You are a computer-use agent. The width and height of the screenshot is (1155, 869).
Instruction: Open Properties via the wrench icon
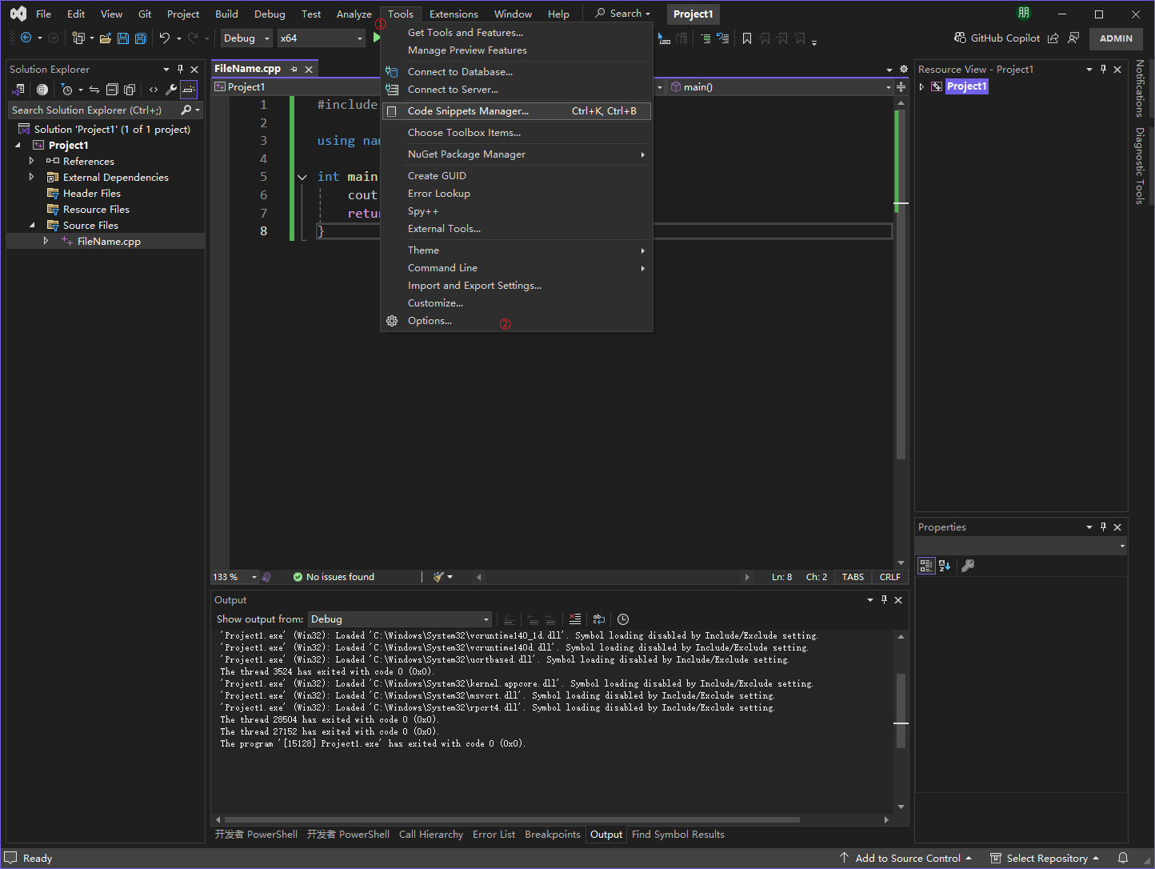tap(170, 89)
